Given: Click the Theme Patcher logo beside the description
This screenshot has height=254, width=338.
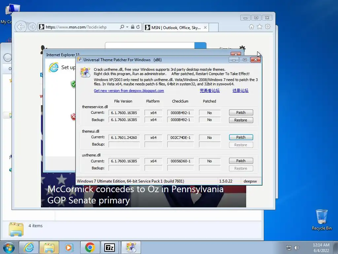Looking at the screenshot, I should 85,72.
